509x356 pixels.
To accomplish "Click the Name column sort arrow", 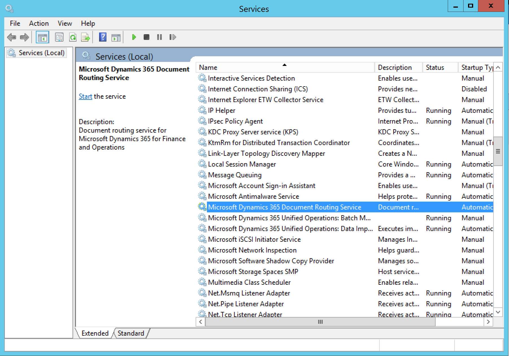I will tap(285, 65).
